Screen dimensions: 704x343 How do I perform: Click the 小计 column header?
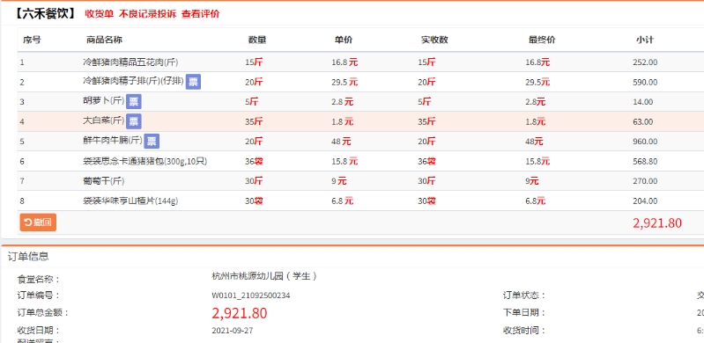645,40
